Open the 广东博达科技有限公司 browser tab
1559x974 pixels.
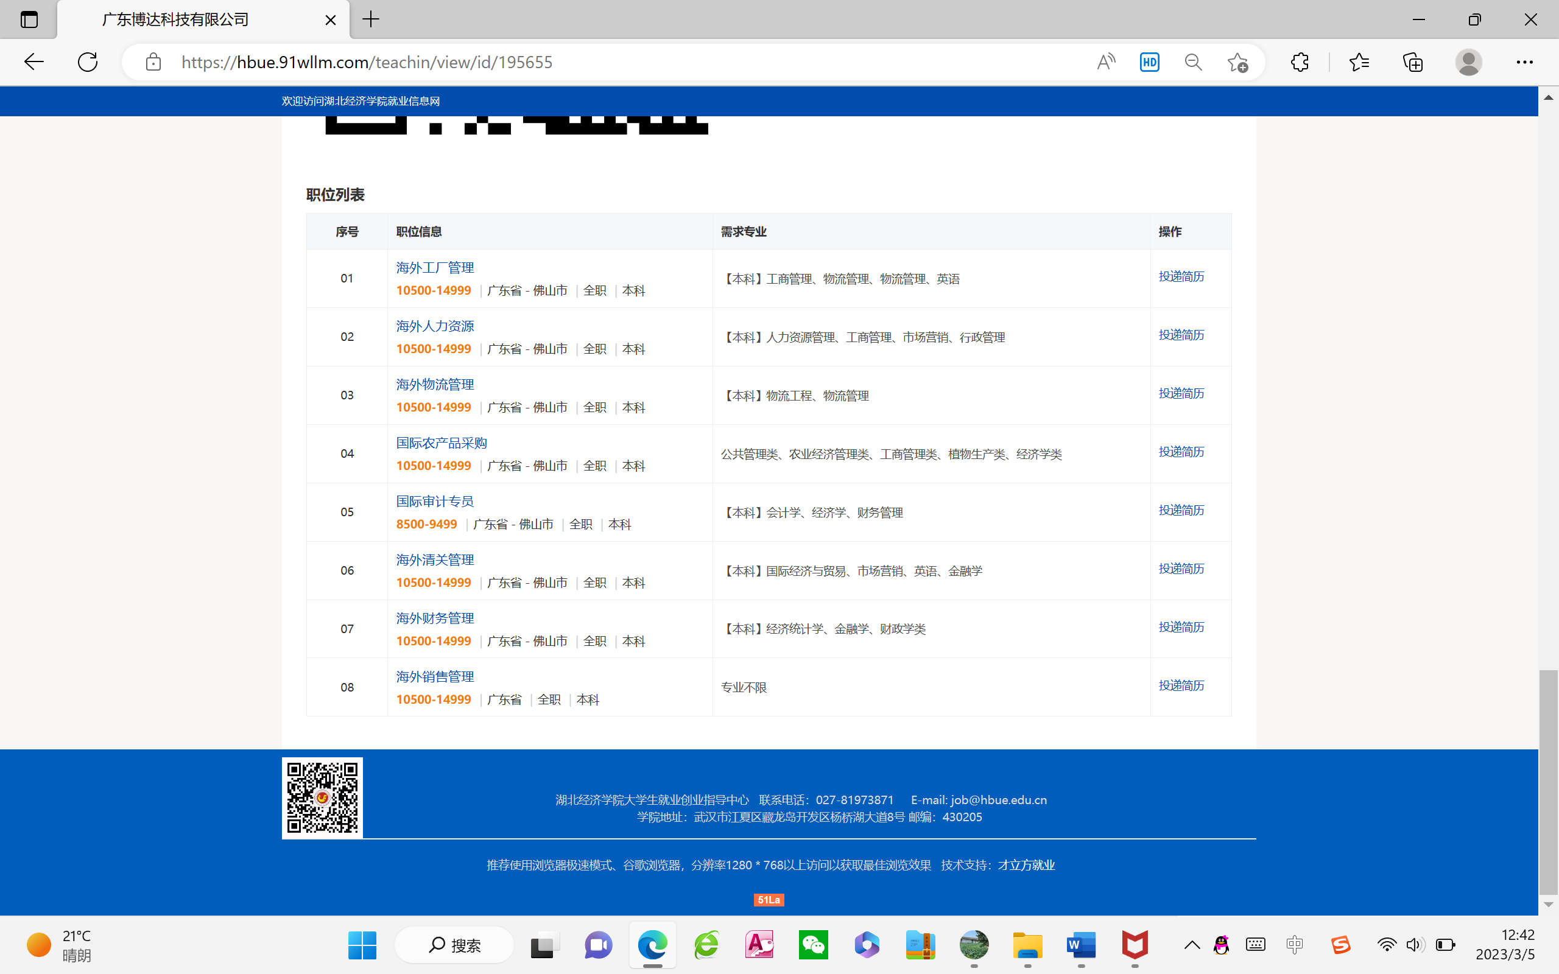click(175, 19)
